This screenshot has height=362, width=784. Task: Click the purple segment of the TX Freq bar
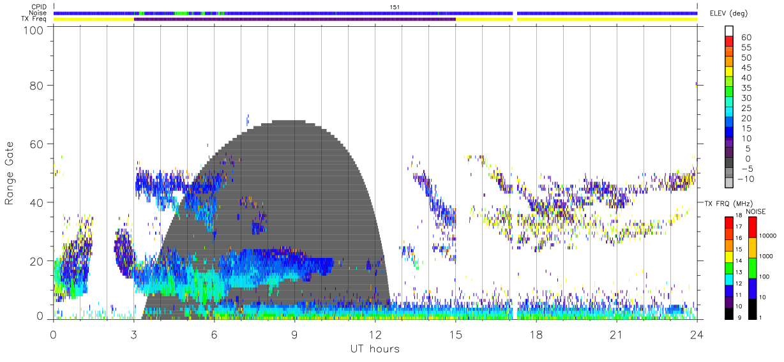click(x=295, y=19)
